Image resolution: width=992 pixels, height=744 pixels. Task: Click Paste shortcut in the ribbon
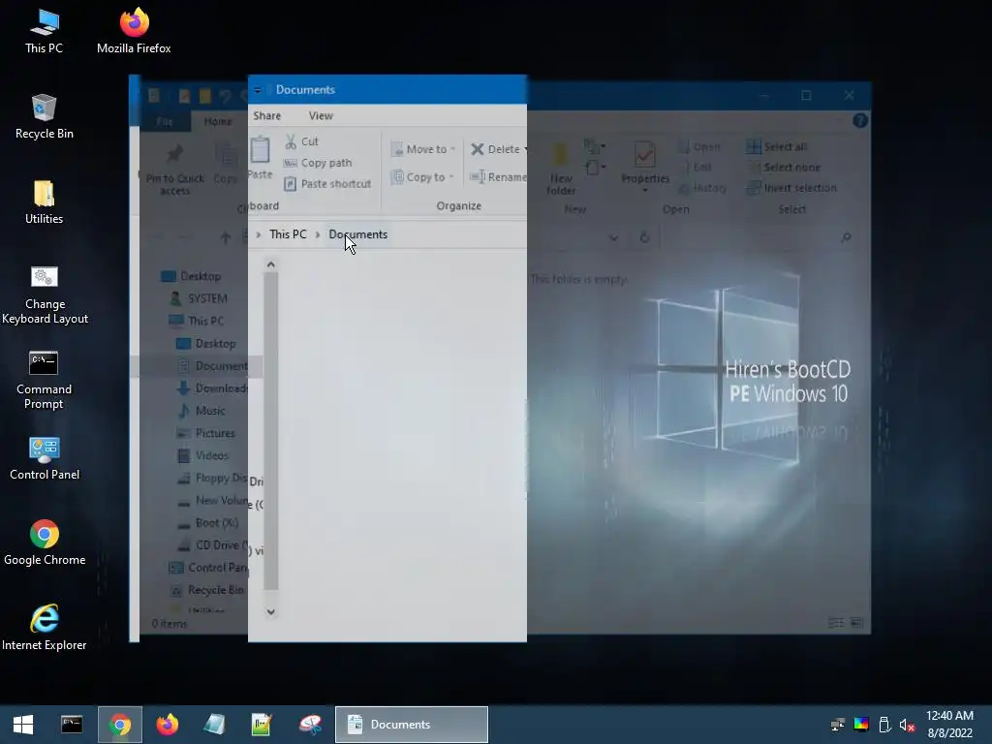(x=327, y=183)
